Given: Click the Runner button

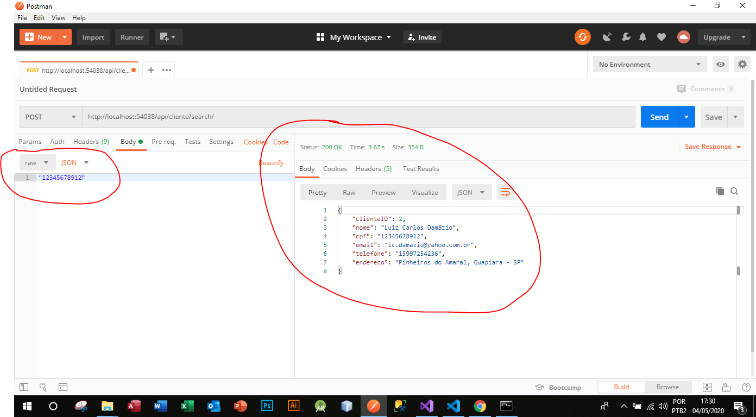Looking at the screenshot, I should (x=132, y=37).
